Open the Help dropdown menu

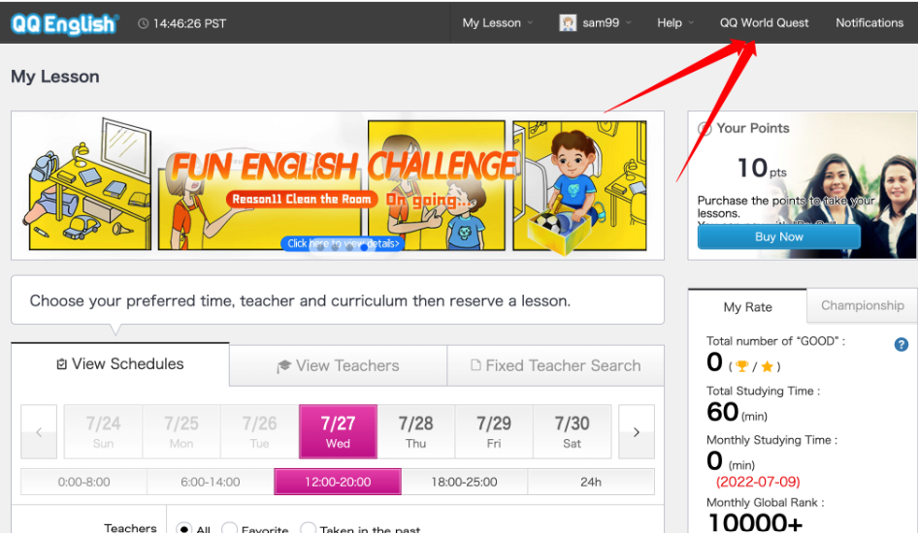point(674,23)
